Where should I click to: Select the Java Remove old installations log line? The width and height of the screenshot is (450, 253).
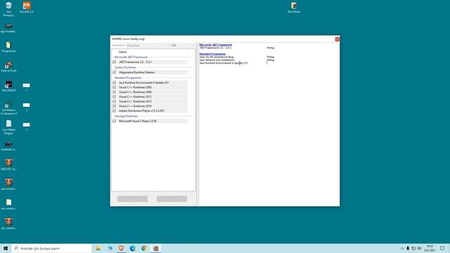217,60
